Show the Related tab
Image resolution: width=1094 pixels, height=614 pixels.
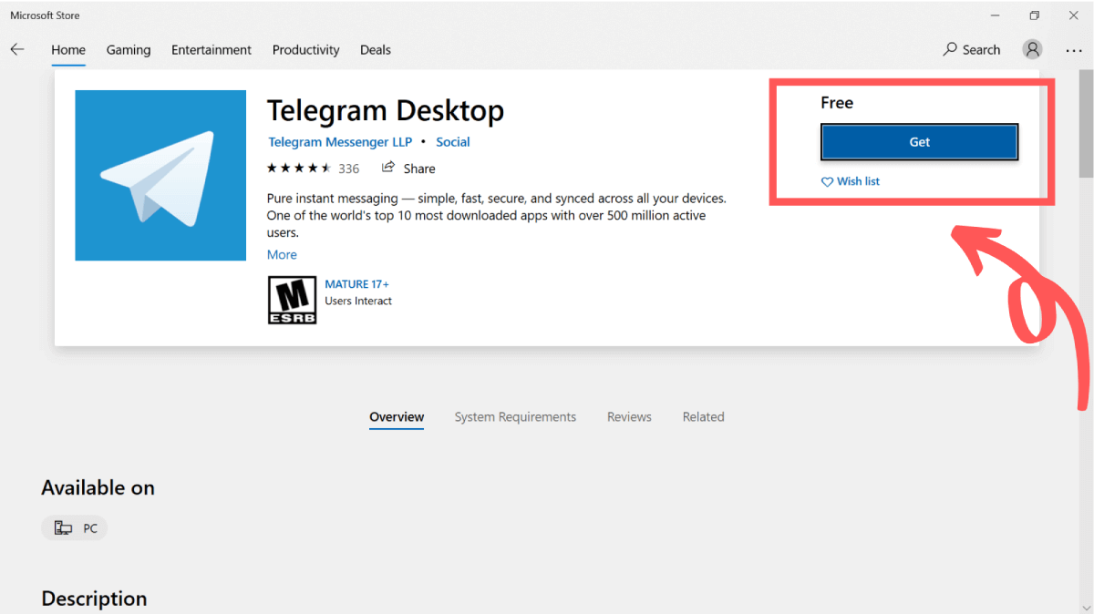point(703,416)
